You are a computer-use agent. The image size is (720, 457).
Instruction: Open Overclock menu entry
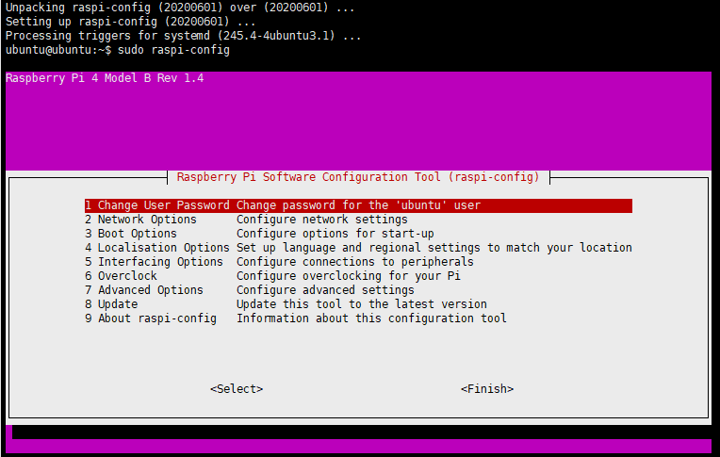[121, 276]
